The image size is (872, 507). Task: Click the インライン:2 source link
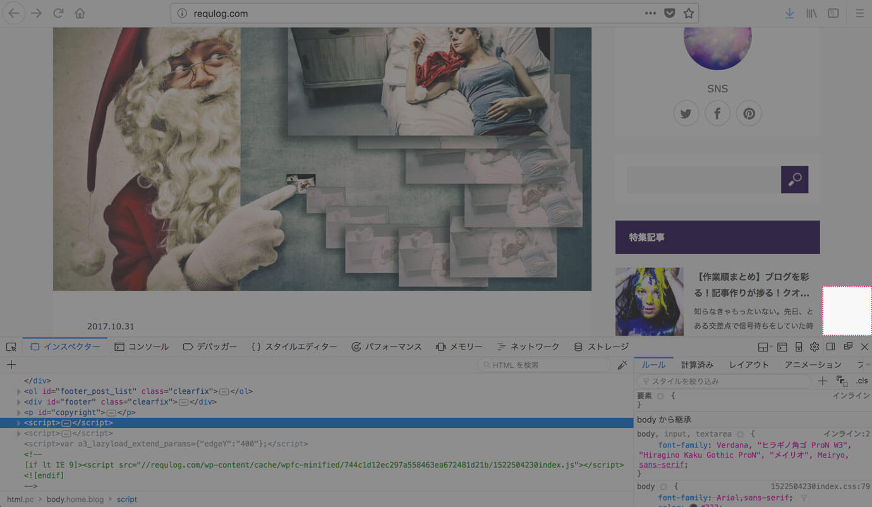pyautogui.click(x=847, y=434)
